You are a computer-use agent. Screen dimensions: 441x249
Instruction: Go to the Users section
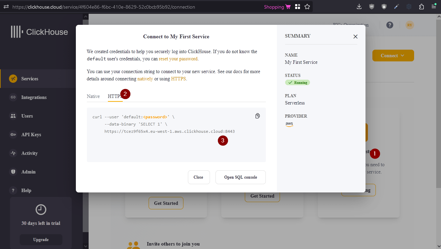click(27, 116)
